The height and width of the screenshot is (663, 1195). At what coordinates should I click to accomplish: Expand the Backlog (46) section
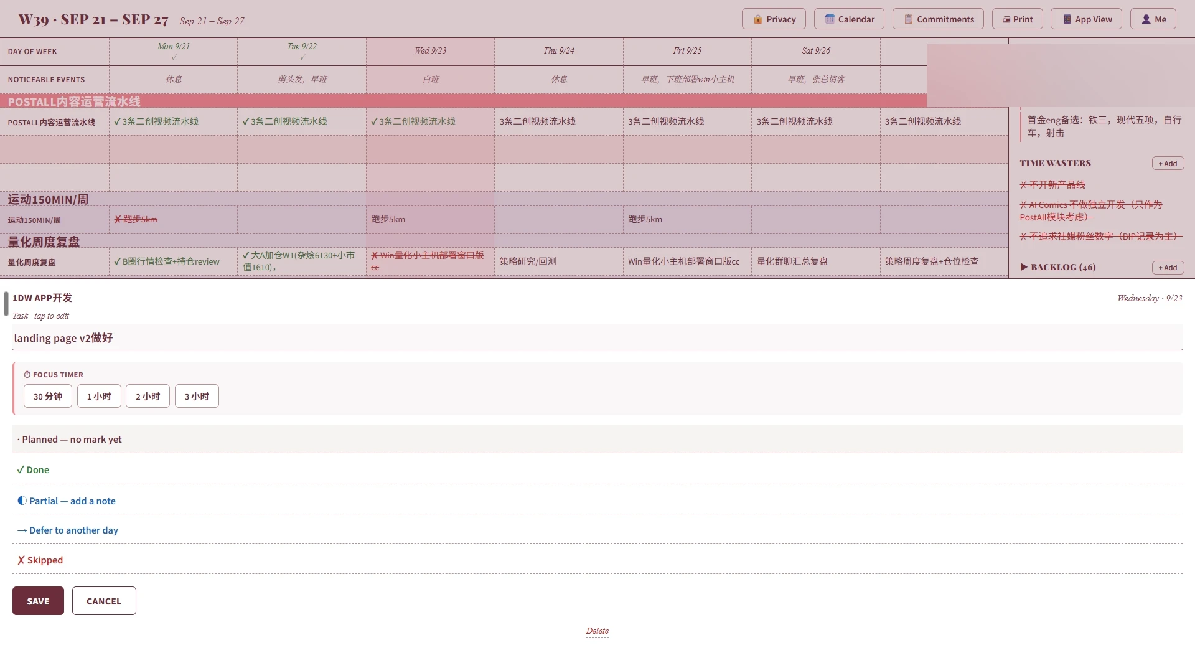pyautogui.click(x=1057, y=267)
